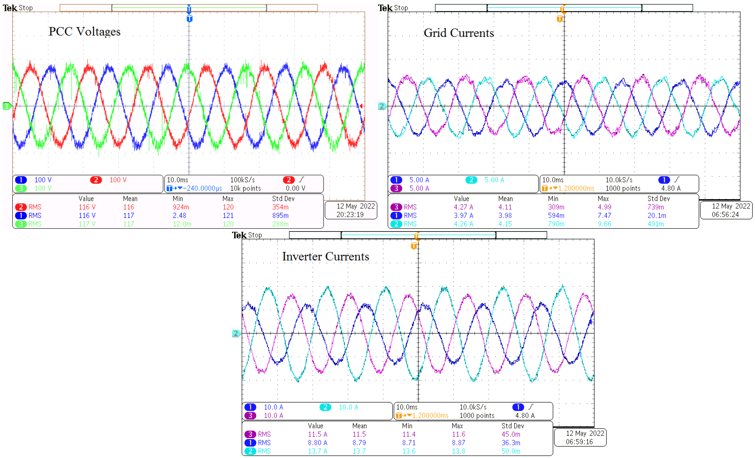
Task: Click the Tek Stop label above Grid Currents
Action: tap(393, 8)
